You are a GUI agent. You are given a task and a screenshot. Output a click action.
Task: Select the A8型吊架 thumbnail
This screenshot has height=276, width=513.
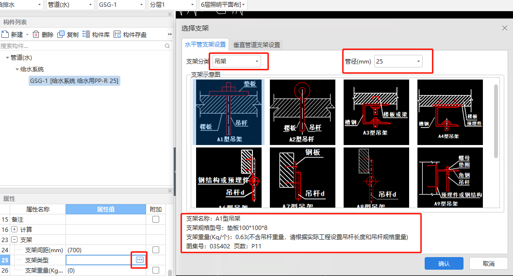coord(376,177)
